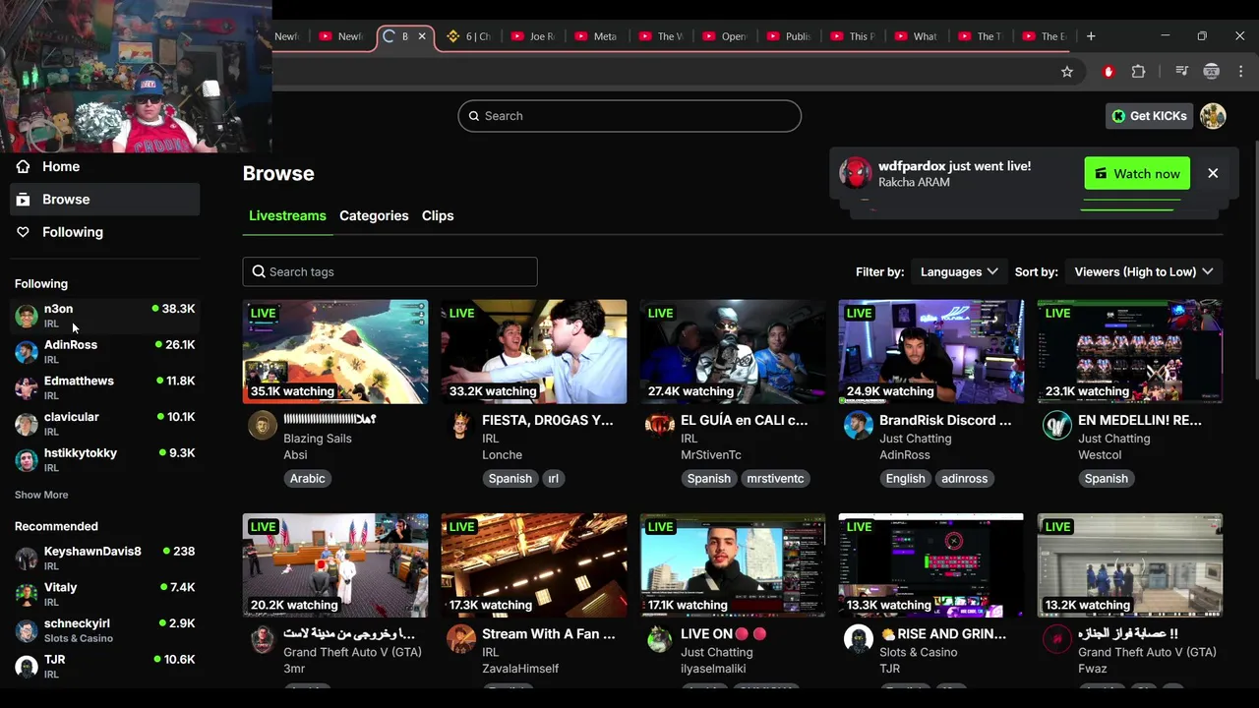Open TJR recommended channel in sidebar
The height and width of the screenshot is (708, 1259).
(x=105, y=667)
